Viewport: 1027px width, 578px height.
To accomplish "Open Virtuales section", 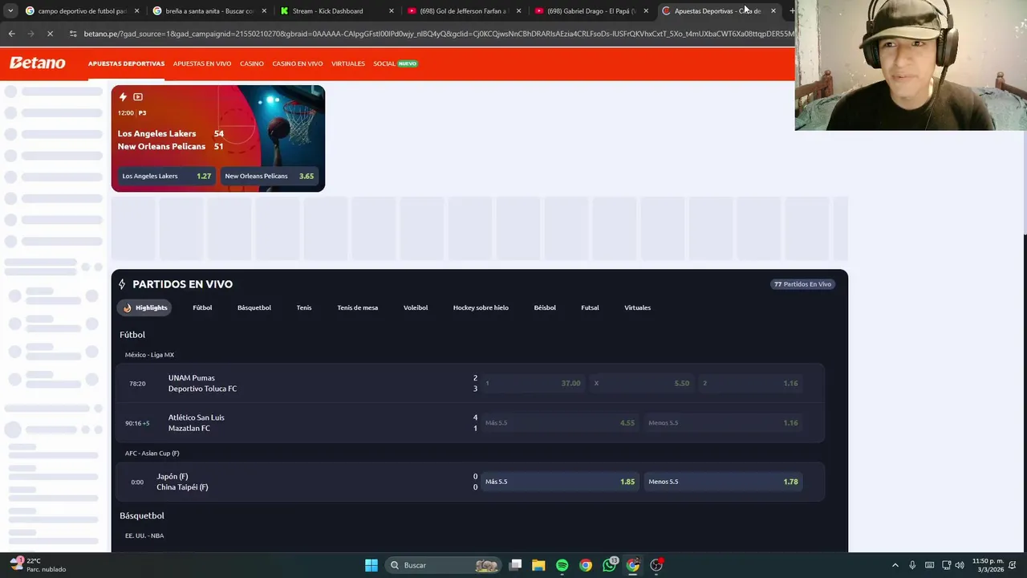I will (x=348, y=63).
